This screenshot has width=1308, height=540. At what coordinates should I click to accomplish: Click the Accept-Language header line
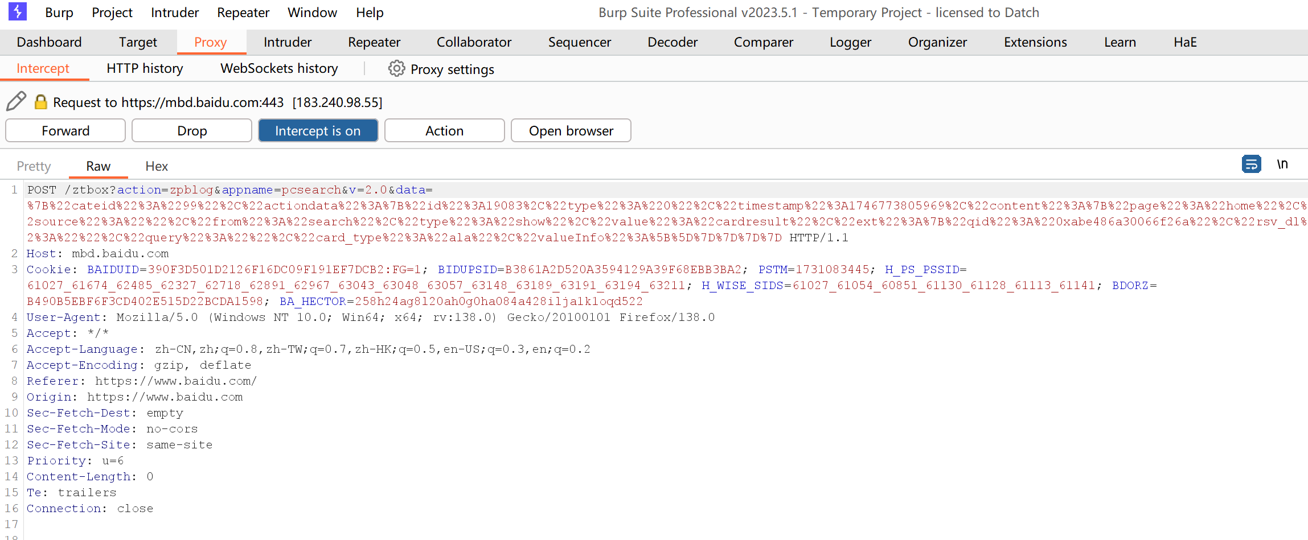tap(309, 349)
